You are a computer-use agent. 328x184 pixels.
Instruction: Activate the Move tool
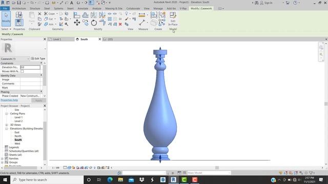77,22
